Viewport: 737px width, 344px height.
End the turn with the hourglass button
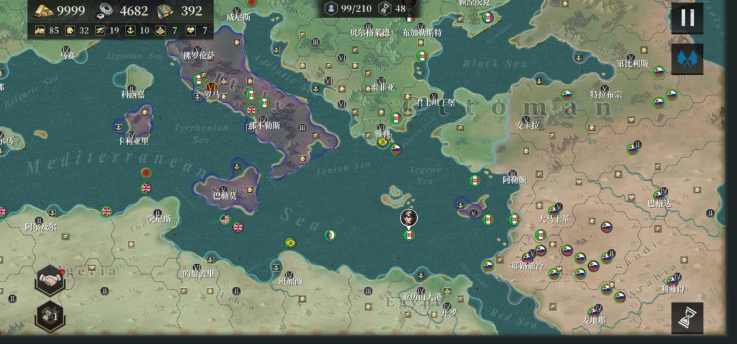(x=687, y=318)
